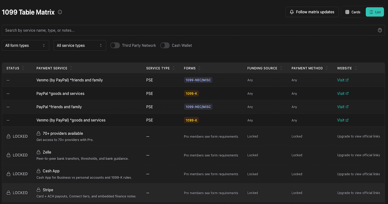
Task: Click the sort arrows on Status column
Action: [23, 68]
